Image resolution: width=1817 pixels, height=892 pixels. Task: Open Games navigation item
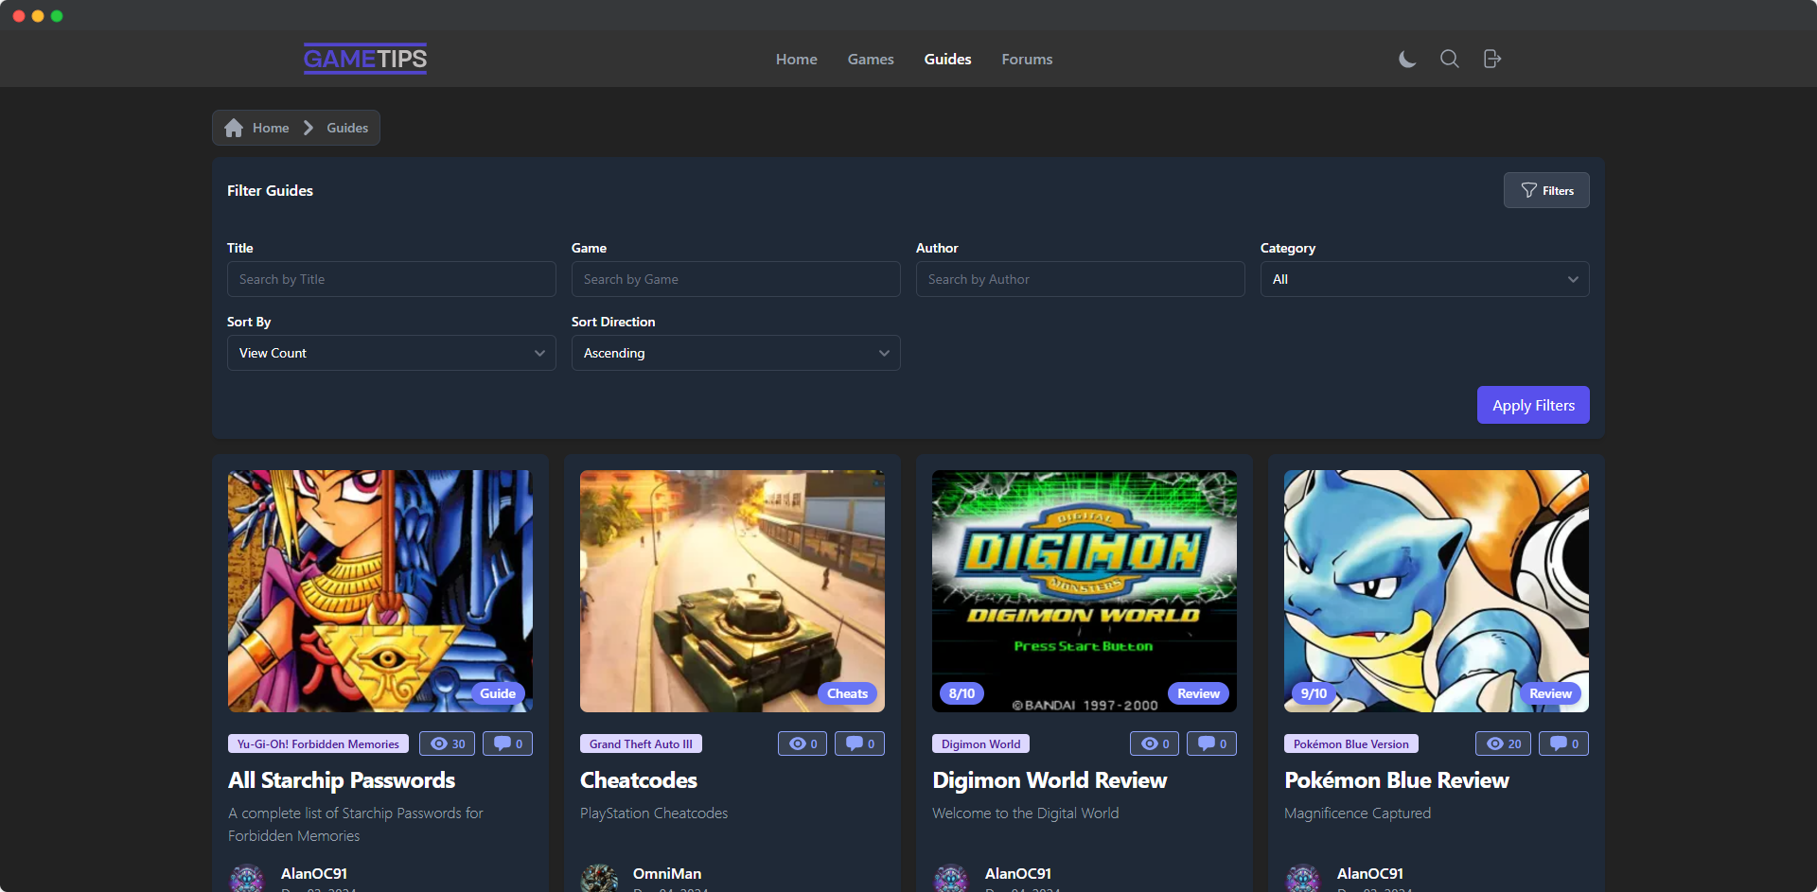871,59
